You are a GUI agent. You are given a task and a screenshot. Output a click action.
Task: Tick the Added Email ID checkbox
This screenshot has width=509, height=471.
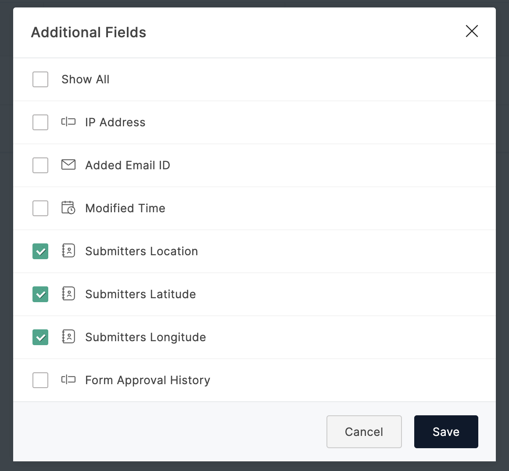point(40,165)
